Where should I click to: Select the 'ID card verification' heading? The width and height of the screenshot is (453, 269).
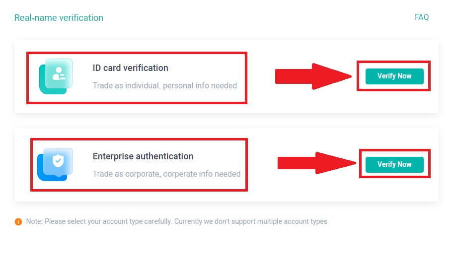[130, 68]
